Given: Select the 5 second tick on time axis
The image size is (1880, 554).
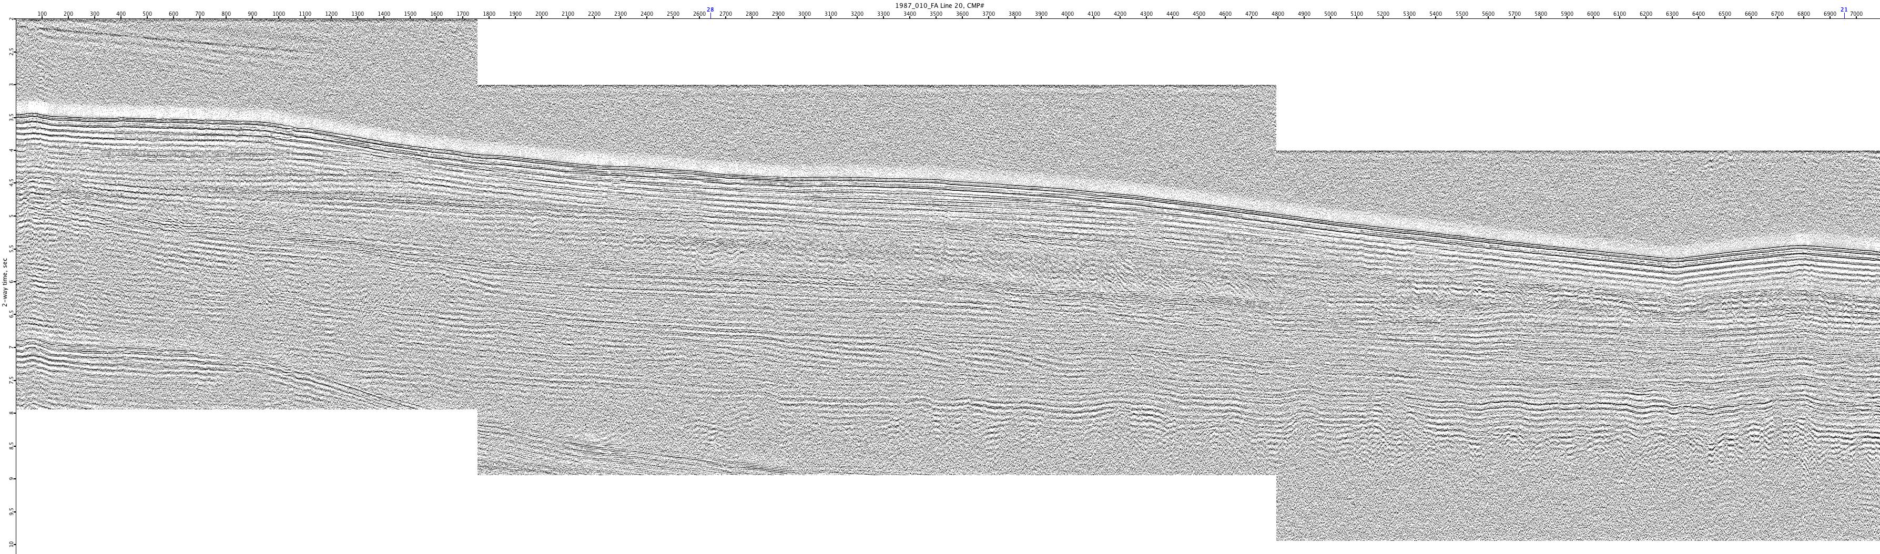Looking at the screenshot, I should click(11, 216).
